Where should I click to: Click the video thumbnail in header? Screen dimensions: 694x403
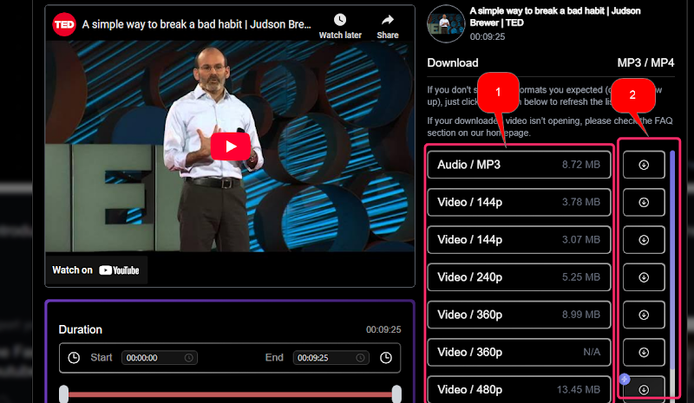click(446, 24)
